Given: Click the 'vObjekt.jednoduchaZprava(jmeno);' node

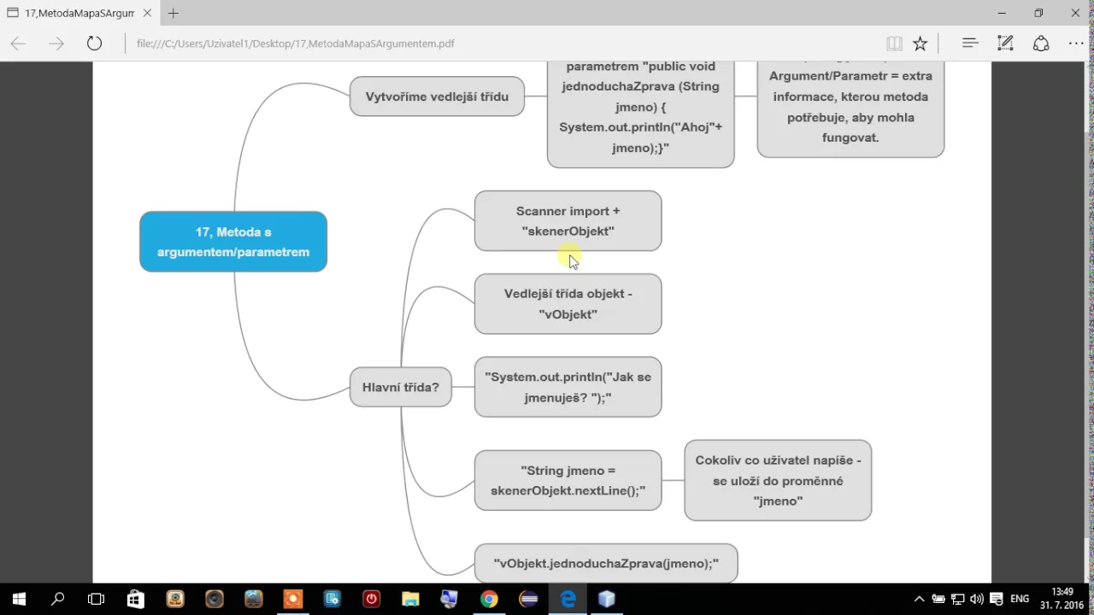Looking at the screenshot, I should click(x=606, y=564).
